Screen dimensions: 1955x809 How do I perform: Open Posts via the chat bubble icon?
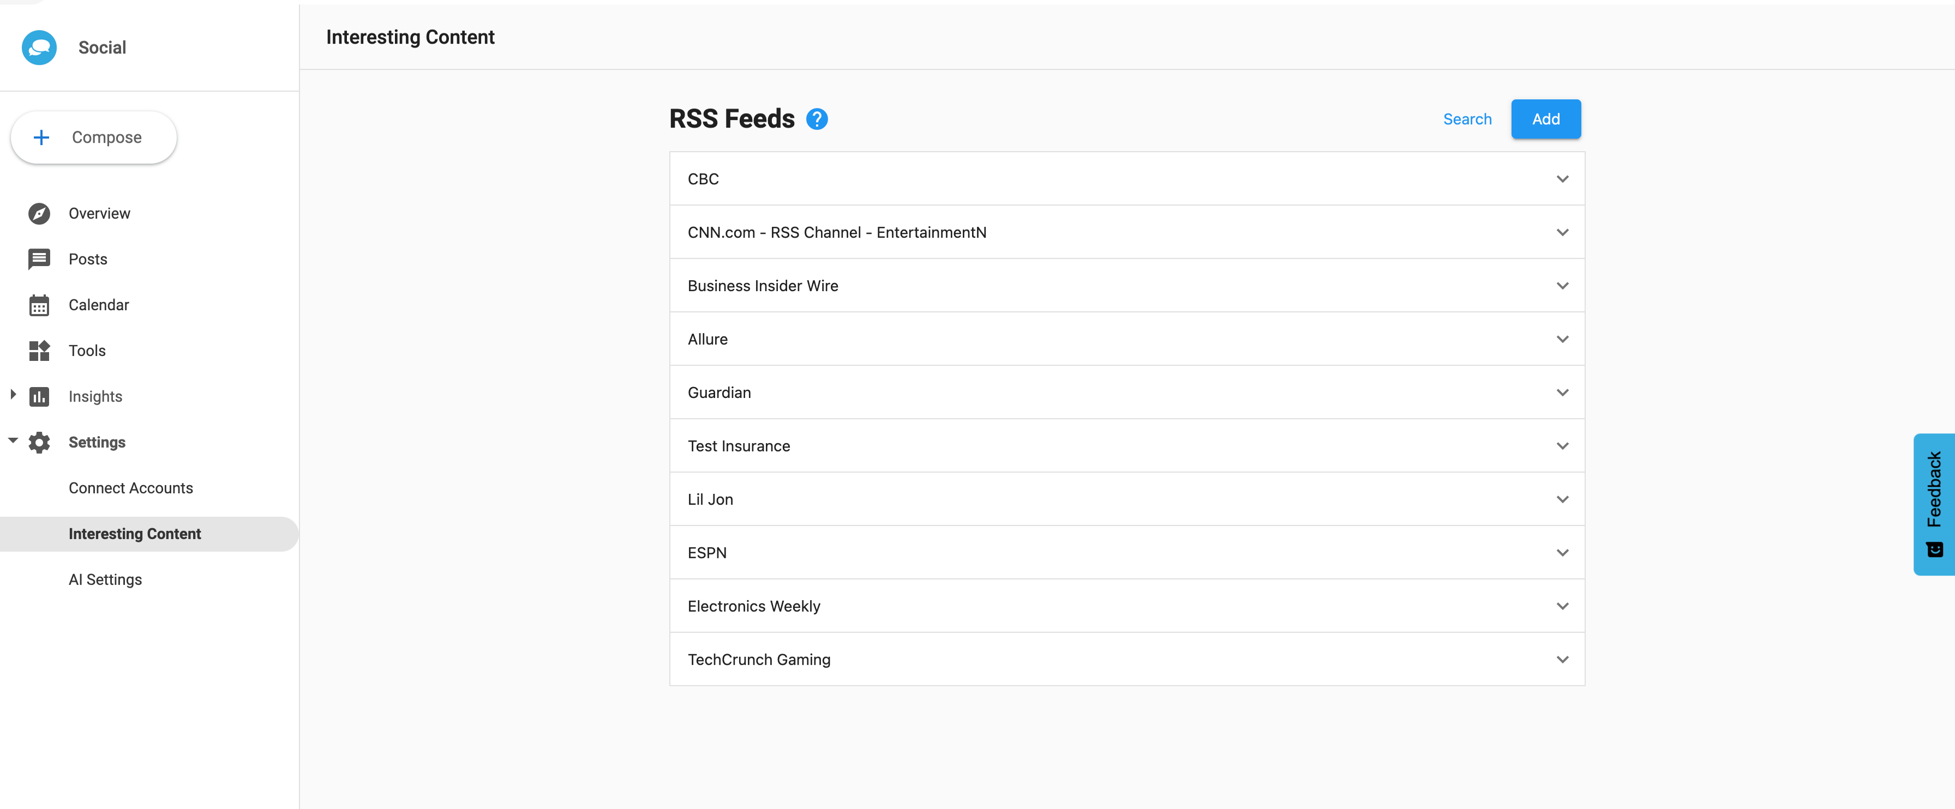click(x=39, y=258)
